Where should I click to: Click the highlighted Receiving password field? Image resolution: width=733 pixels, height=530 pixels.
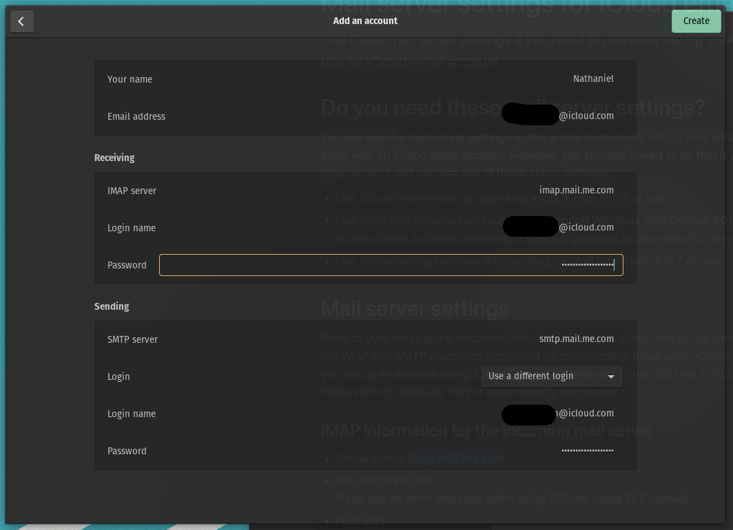pyautogui.click(x=391, y=264)
